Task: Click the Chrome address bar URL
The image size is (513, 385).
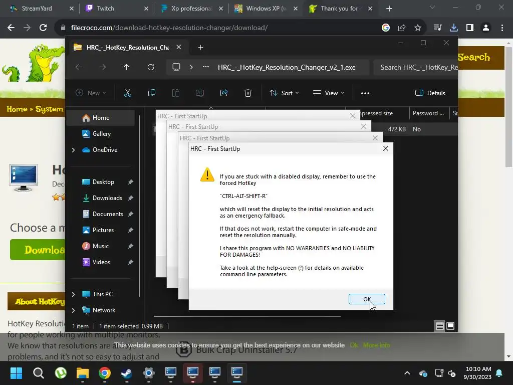Action: pyautogui.click(x=169, y=28)
